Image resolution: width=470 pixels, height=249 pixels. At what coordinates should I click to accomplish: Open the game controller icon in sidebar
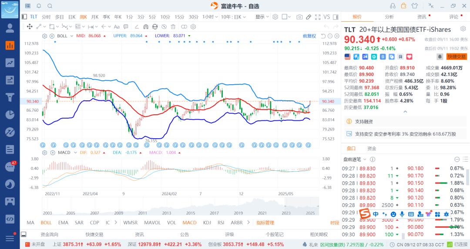[10, 201]
